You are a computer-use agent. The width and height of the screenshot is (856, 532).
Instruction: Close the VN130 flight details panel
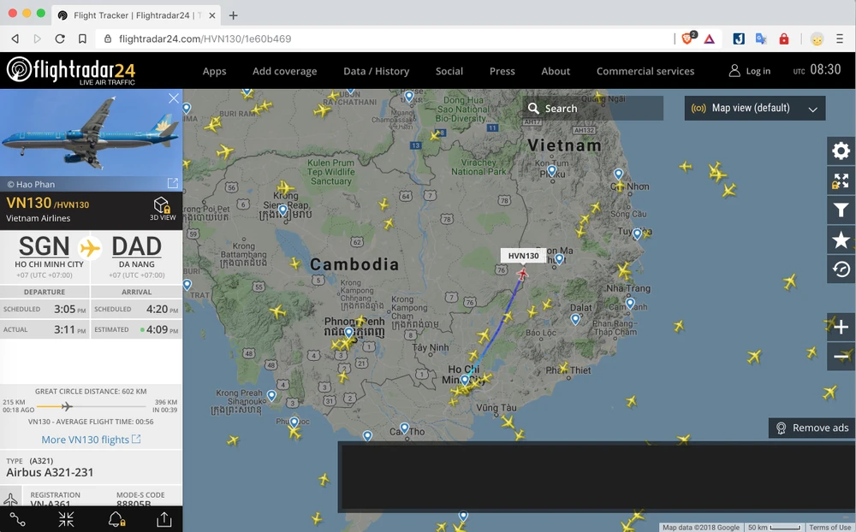point(174,98)
